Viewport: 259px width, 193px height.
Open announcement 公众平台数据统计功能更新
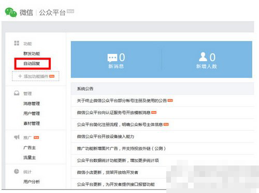118,160
